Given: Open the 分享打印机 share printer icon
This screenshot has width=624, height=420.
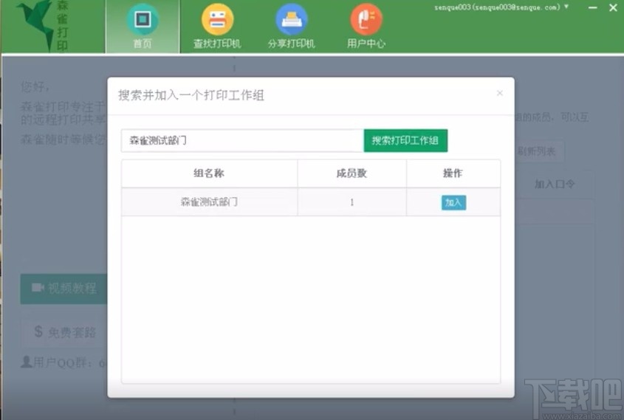Looking at the screenshot, I should (x=292, y=19).
